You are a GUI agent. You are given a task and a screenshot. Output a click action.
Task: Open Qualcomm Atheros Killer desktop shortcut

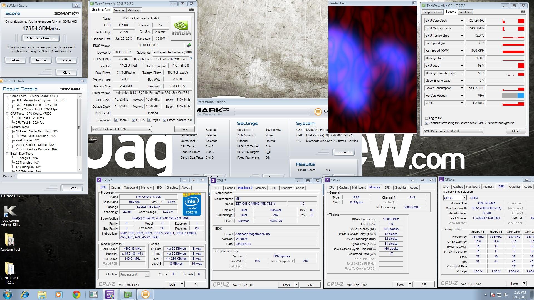(10, 216)
